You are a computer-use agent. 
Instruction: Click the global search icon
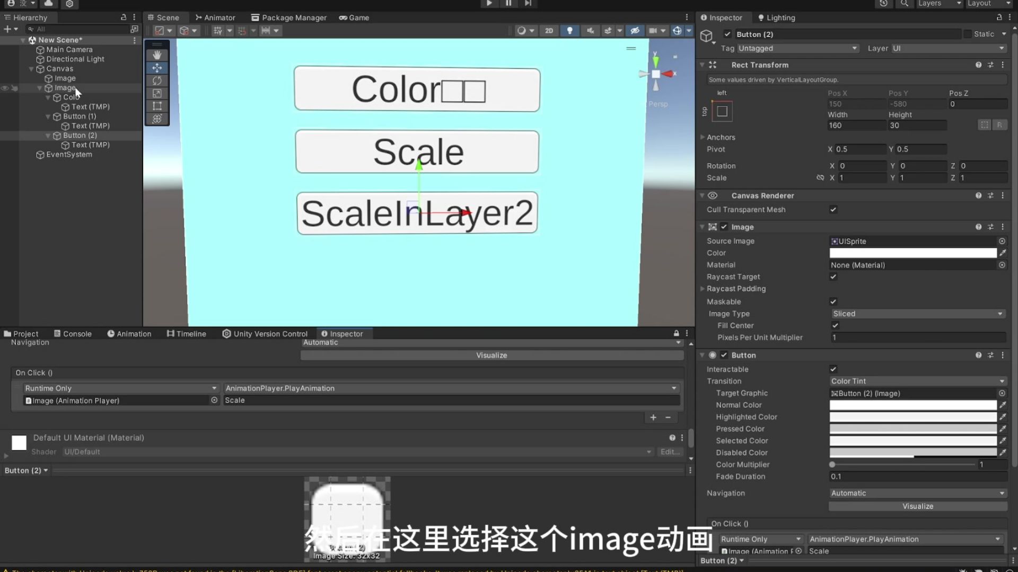pyautogui.click(x=904, y=3)
